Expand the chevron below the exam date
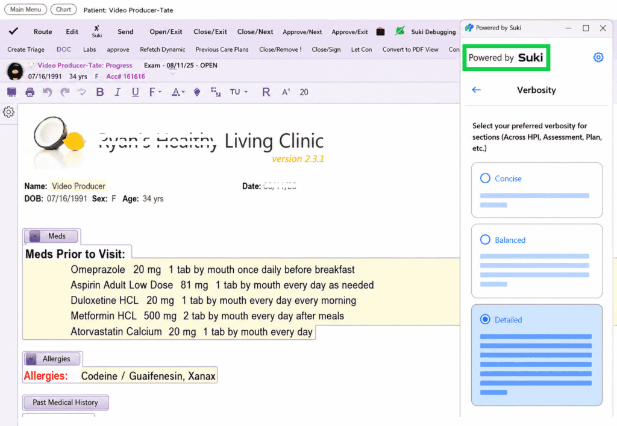The image size is (617, 426). [x=173, y=73]
